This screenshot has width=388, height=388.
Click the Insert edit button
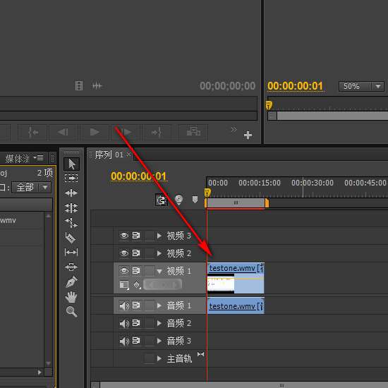pos(193,132)
